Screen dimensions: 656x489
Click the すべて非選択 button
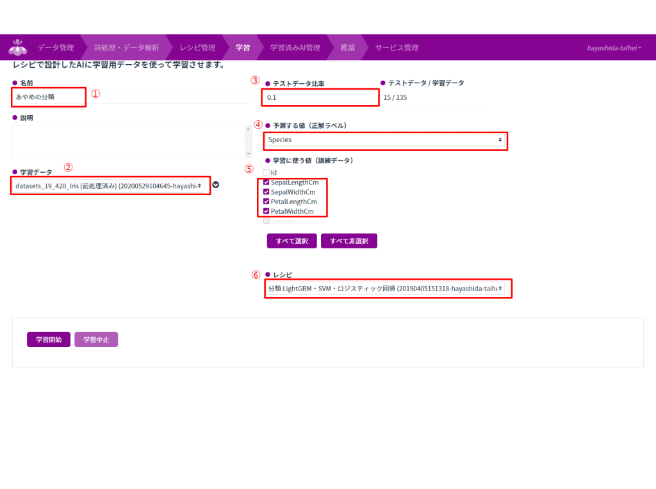tap(348, 241)
